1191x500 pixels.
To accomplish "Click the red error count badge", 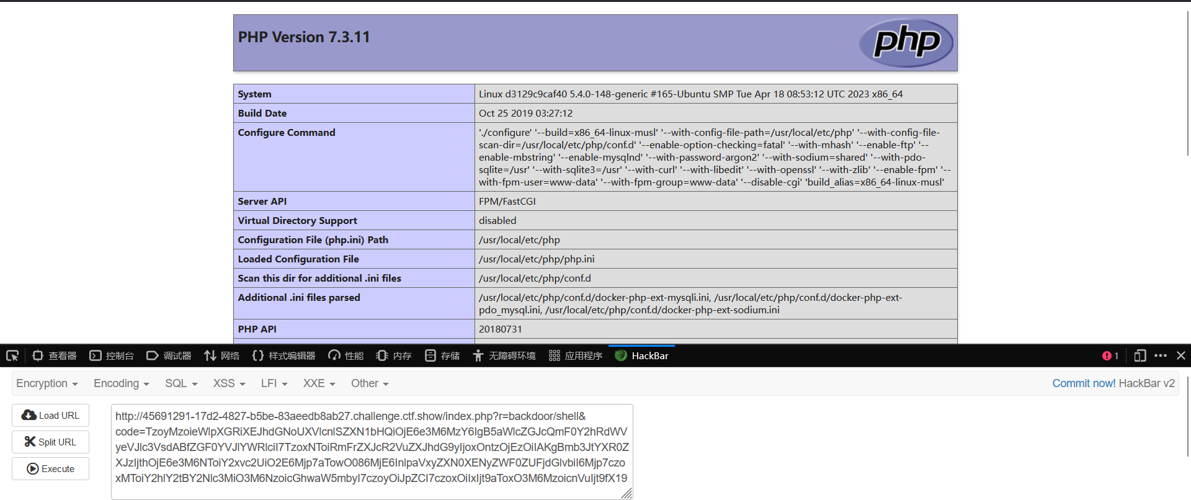I will coord(1110,355).
